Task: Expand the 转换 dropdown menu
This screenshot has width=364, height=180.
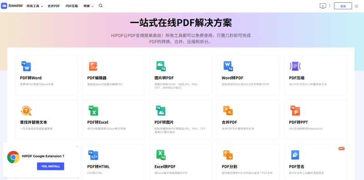Action: click(x=88, y=6)
